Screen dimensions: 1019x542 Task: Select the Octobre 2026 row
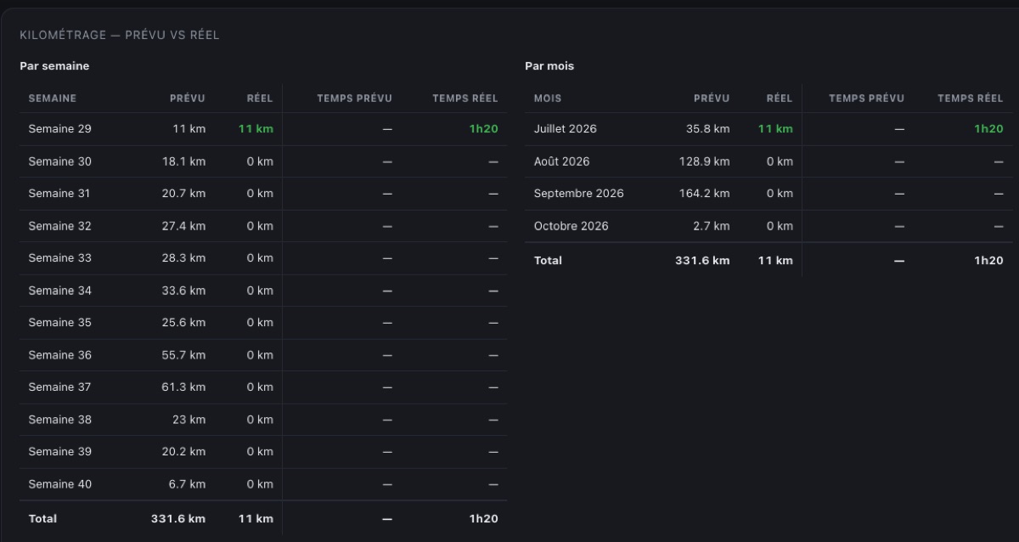click(768, 226)
